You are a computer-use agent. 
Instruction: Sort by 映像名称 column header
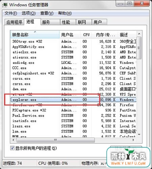(x=35, y=34)
